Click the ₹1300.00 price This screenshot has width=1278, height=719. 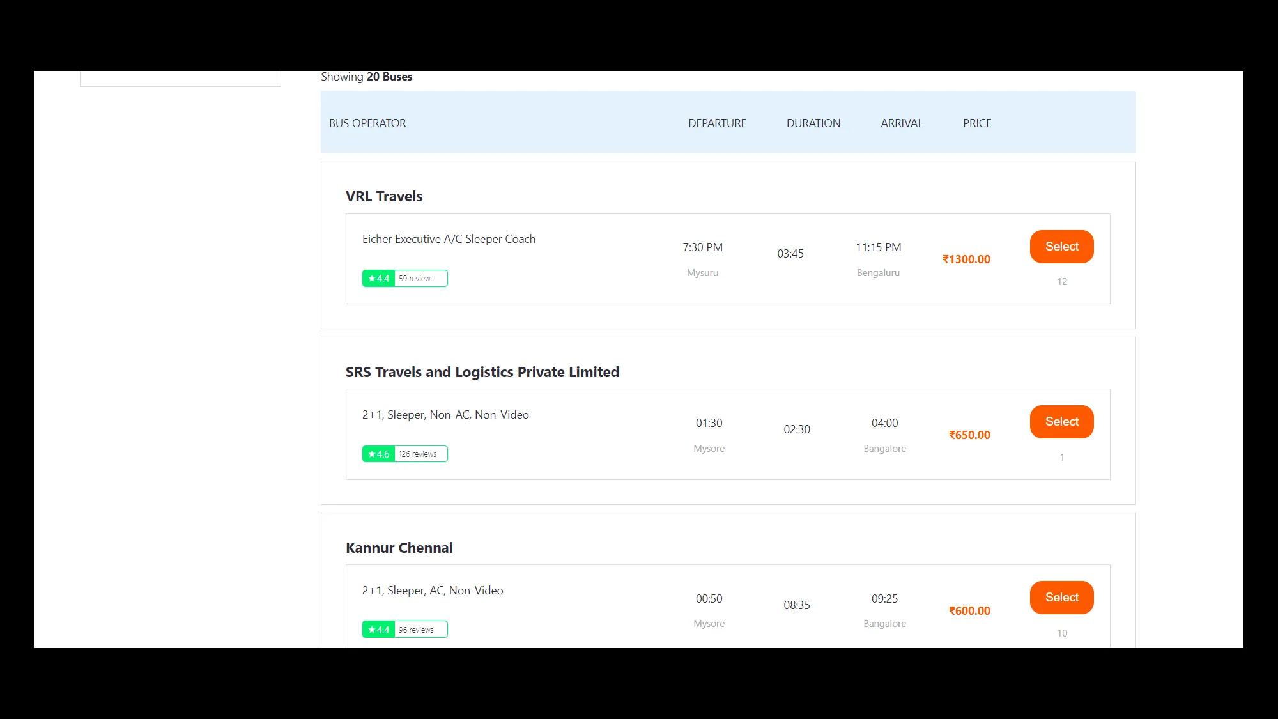point(966,259)
